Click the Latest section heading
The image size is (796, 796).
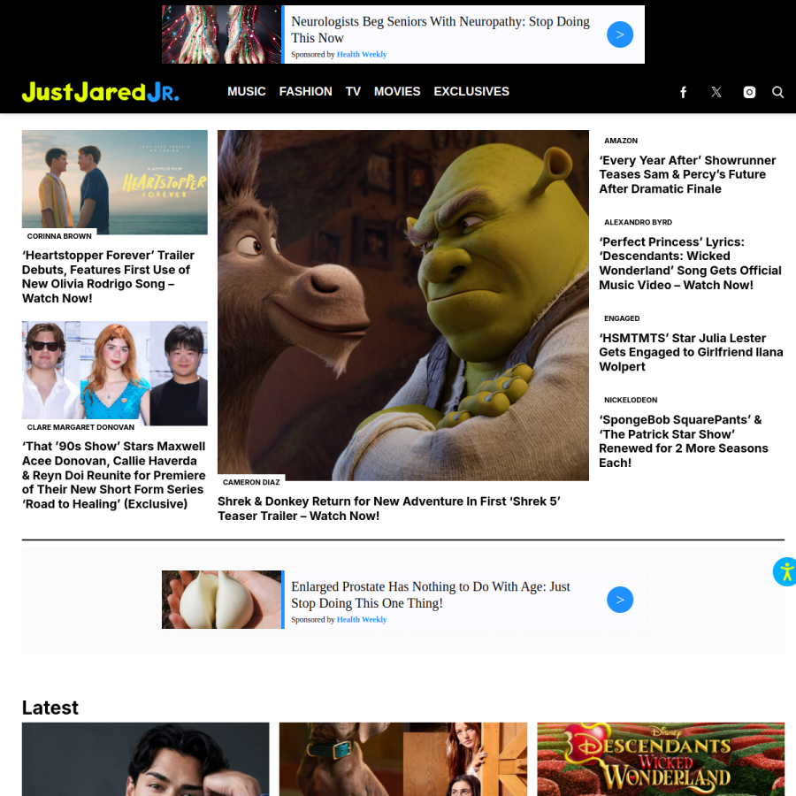tap(50, 708)
